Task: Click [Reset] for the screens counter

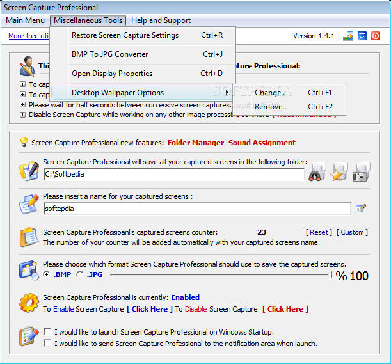Action: pos(319,232)
